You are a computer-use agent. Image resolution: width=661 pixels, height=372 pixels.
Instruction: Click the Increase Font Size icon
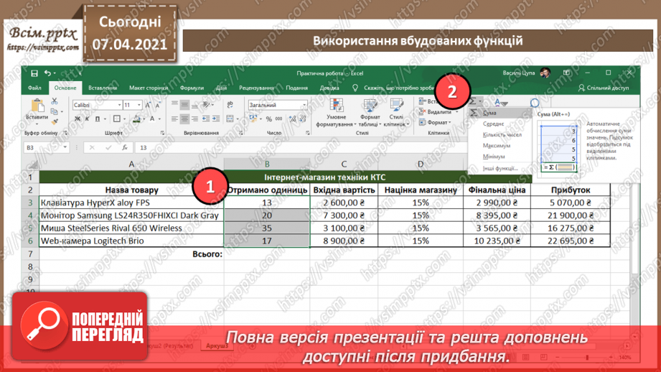click(x=148, y=105)
